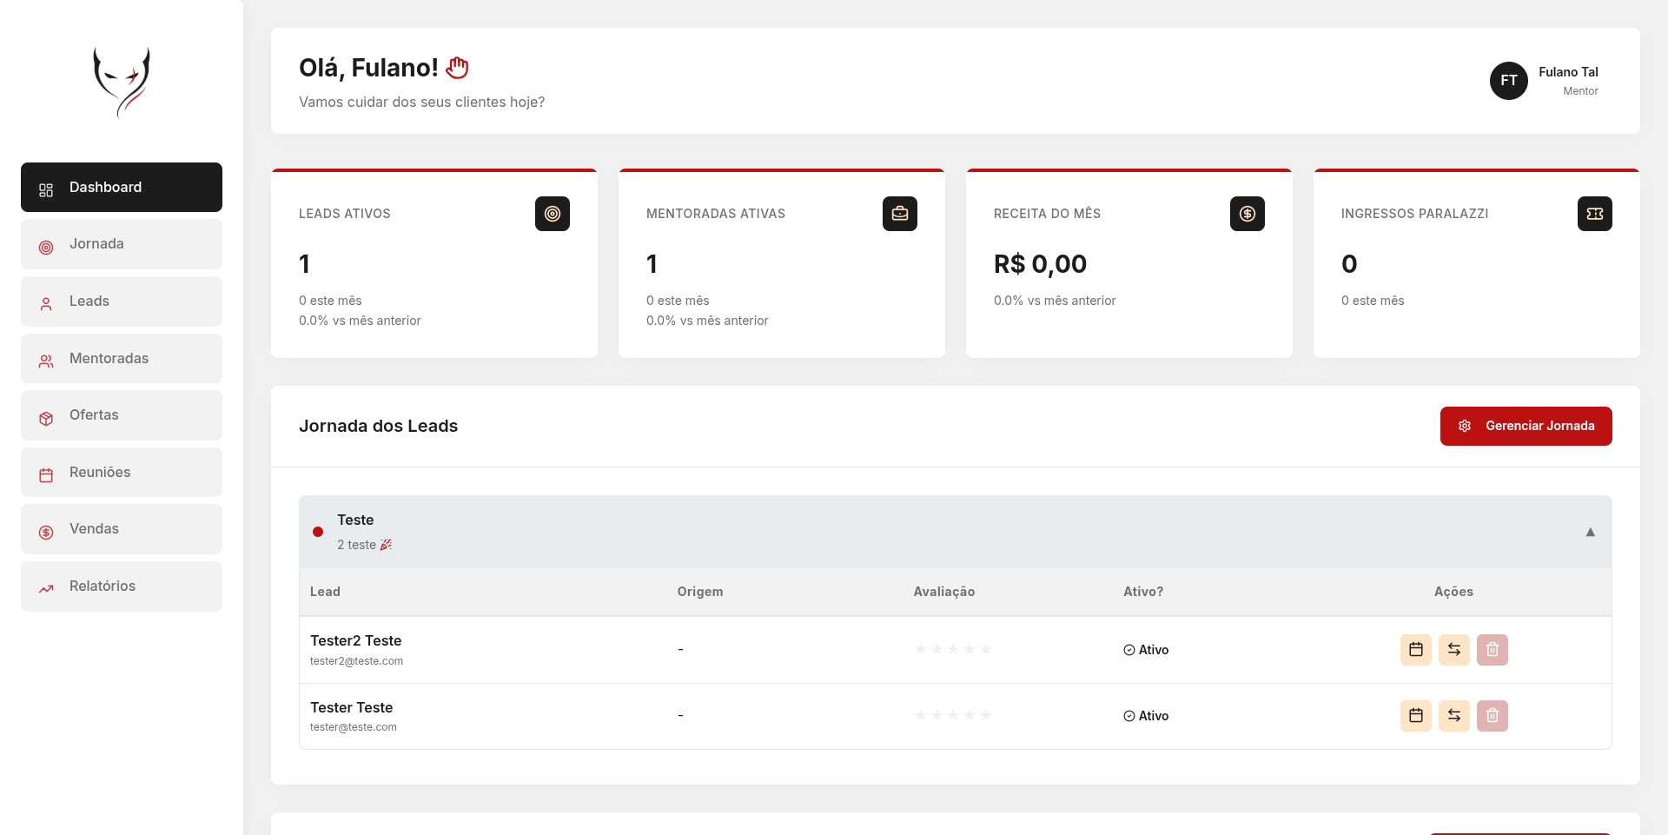Click the Gerenciar Jornada button
Image resolution: width=1668 pixels, height=835 pixels.
[x=1526, y=426]
